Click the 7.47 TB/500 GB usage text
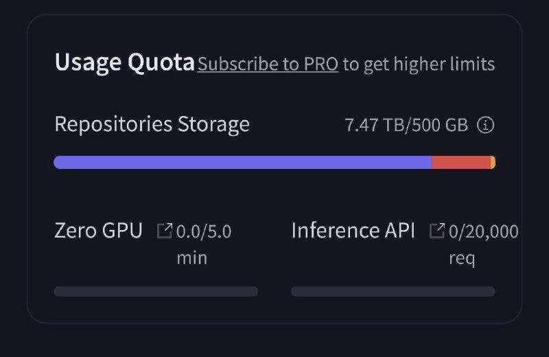 click(406, 125)
